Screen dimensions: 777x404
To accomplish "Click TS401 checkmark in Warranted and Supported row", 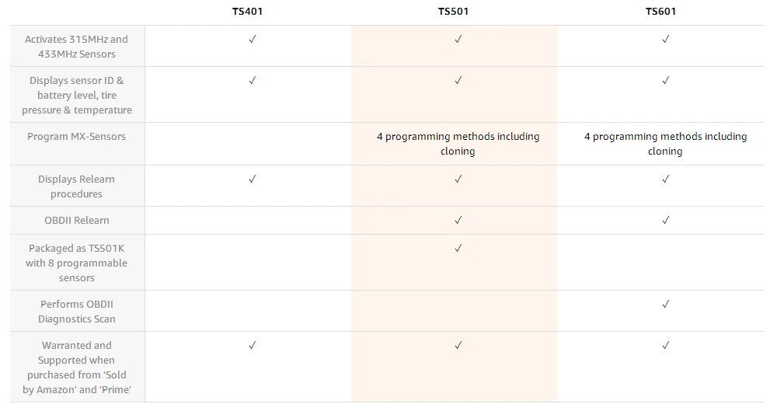I will 253,346.
